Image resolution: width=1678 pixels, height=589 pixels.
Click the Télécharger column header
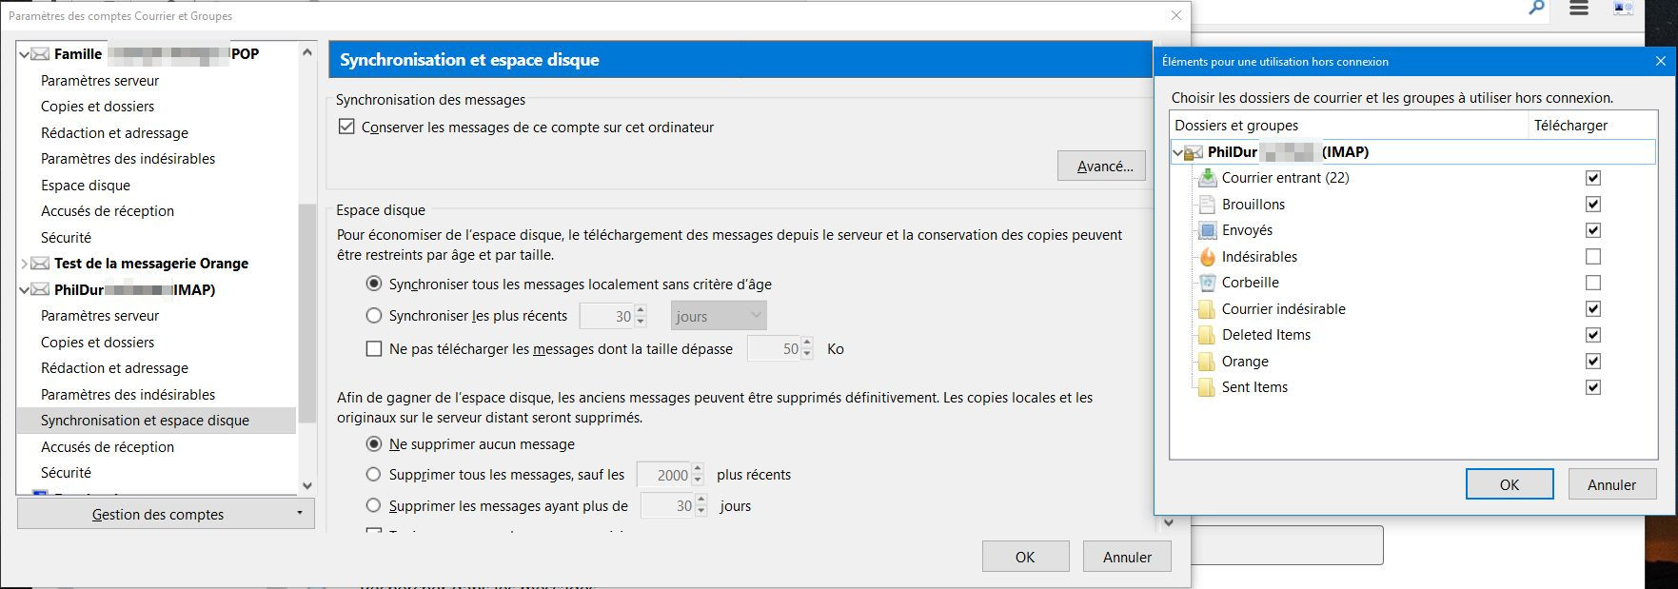1591,126
